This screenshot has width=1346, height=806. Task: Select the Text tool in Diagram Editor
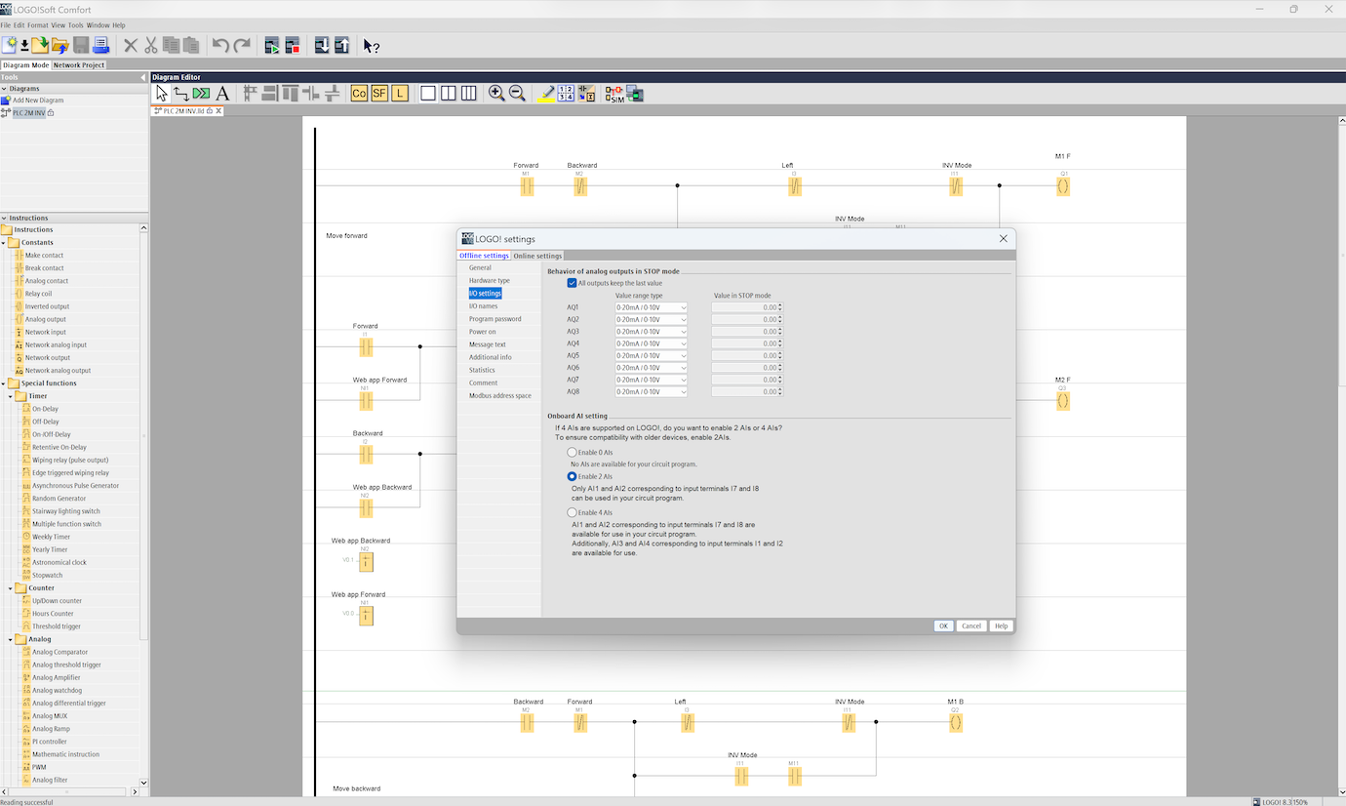click(222, 94)
